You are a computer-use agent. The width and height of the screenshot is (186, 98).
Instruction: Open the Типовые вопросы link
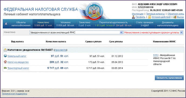(155, 14)
